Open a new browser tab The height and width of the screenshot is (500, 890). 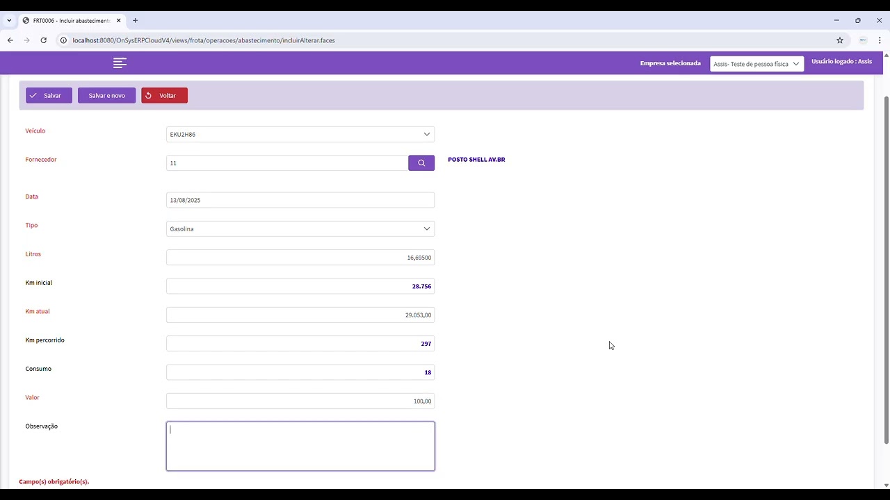(x=135, y=20)
